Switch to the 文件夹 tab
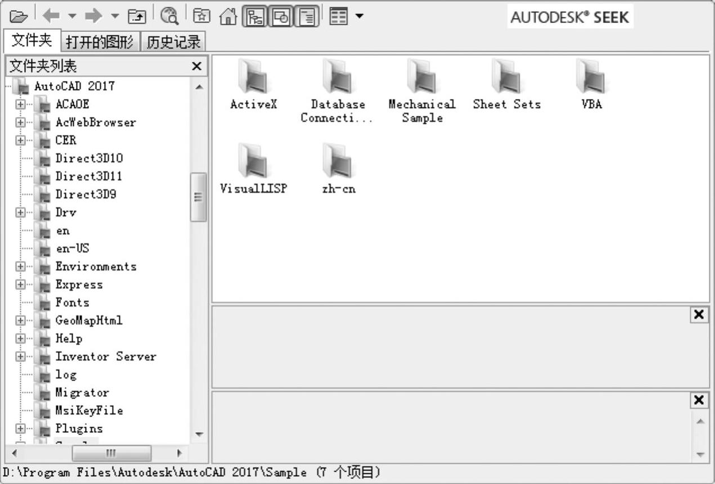Screen dimensions: 715x484 [32, 40]
